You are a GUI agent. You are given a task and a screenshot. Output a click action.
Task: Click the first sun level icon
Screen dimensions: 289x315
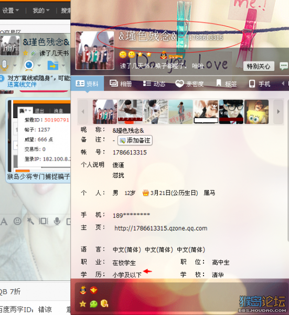(123, 55)
